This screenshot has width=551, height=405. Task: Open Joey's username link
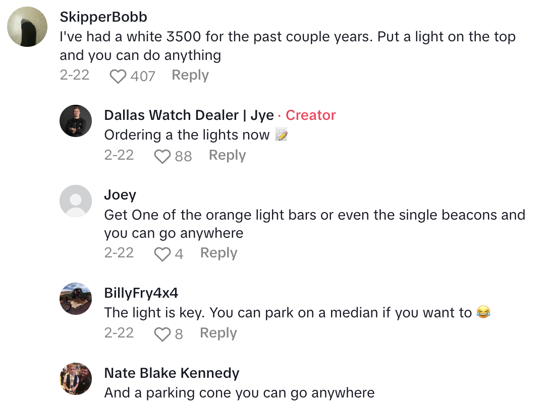[x=120, y=195]
